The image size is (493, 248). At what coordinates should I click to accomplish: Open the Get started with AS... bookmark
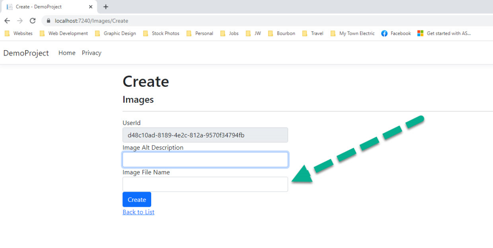tap(445, 33)
